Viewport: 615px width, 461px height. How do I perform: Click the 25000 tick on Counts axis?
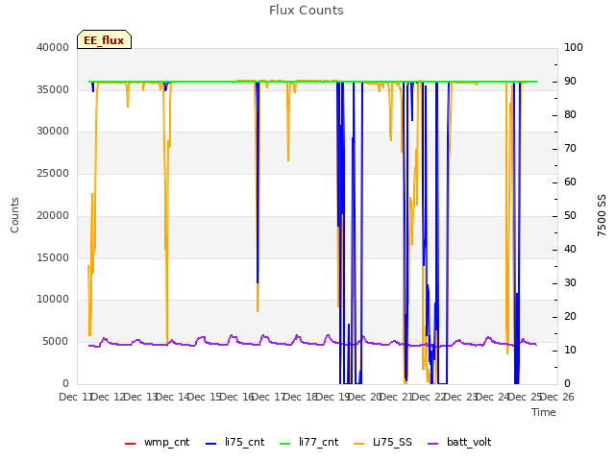tap(53, 173)
